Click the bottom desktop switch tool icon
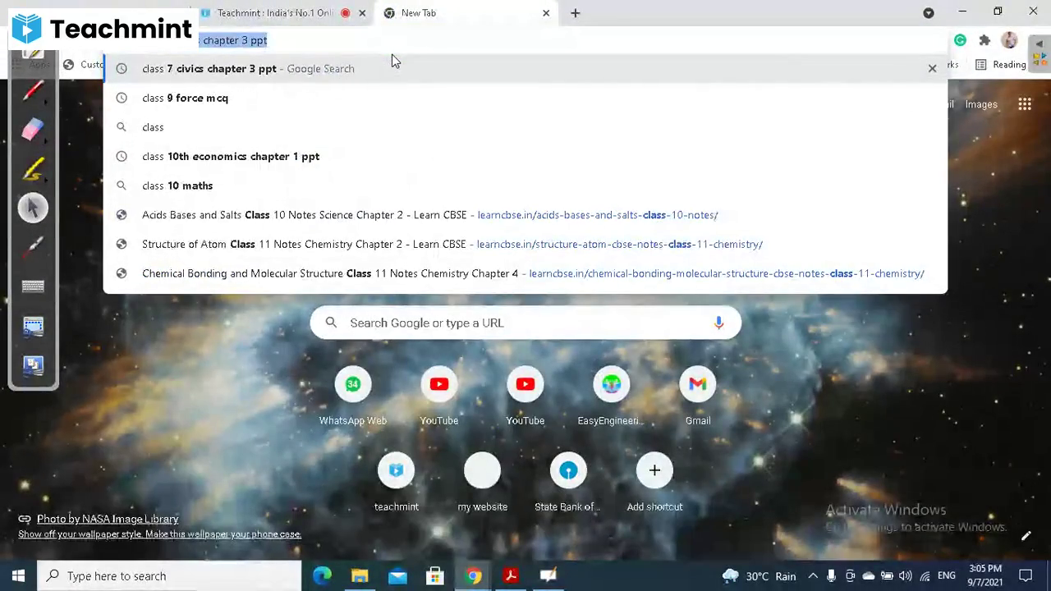 tap(33, 364)
